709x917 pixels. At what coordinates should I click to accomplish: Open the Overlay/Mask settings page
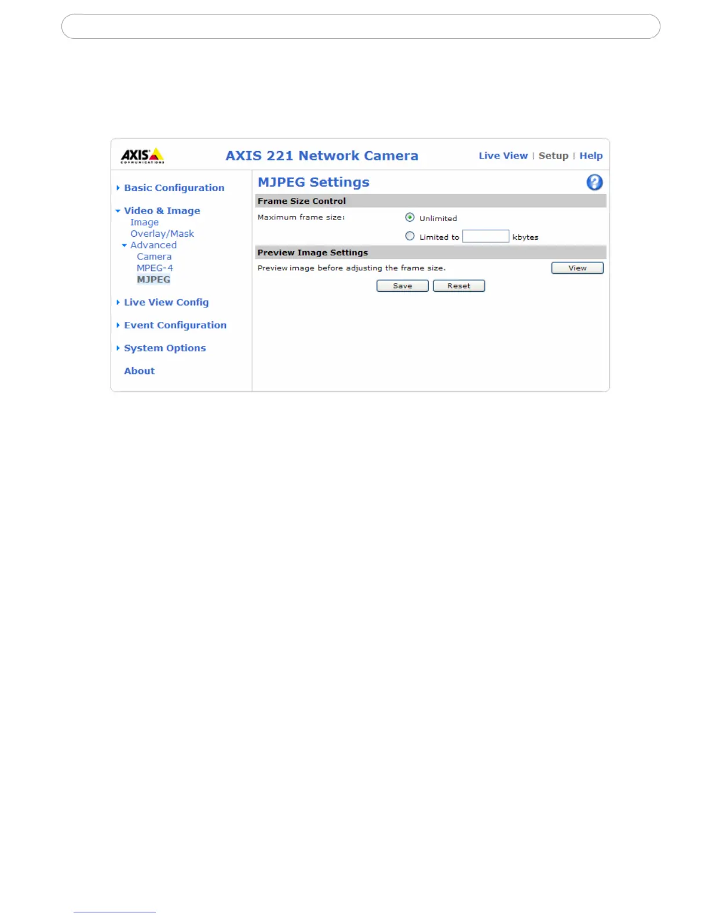click(x=162, y=234)
